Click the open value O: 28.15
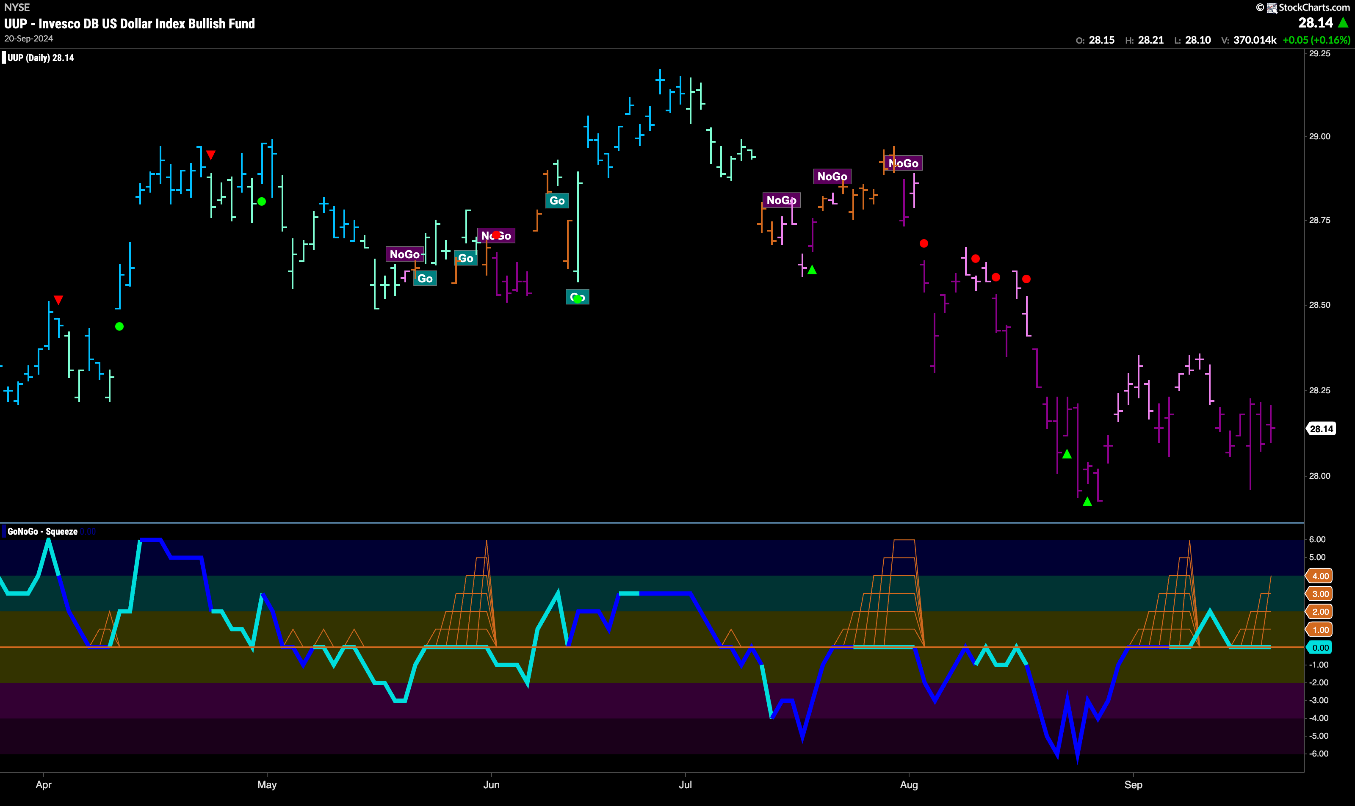Viewport: 1355px width, 806px height. point(1095,40)
